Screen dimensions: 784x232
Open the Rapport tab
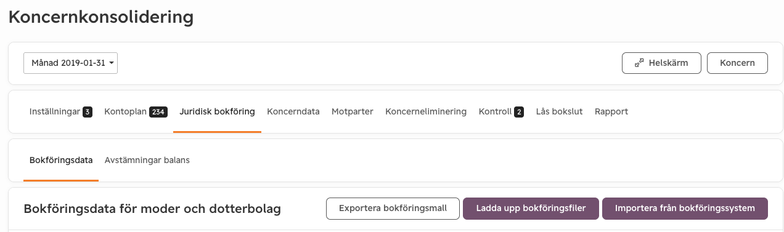coord(611,112)
